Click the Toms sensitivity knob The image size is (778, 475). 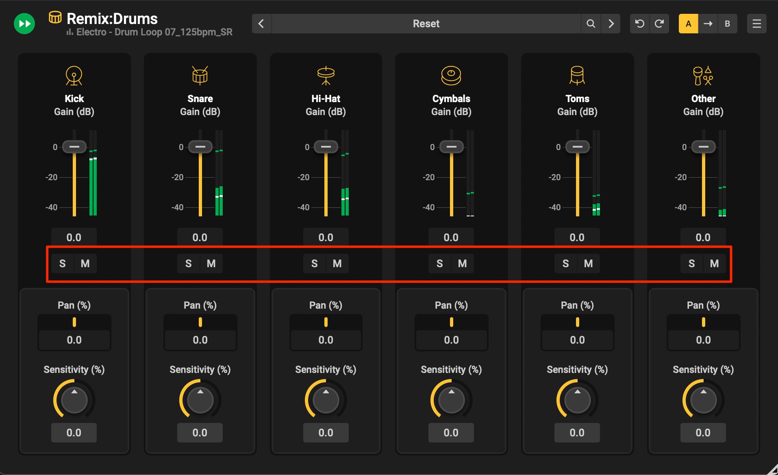pos(578,400)
